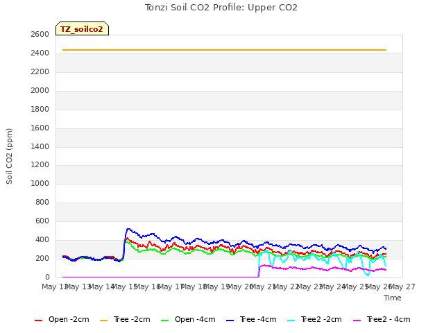Click the May 15 x-axis label
This screenshot has width=444, height=333.
pyautogui.click(x=124, y=287)
